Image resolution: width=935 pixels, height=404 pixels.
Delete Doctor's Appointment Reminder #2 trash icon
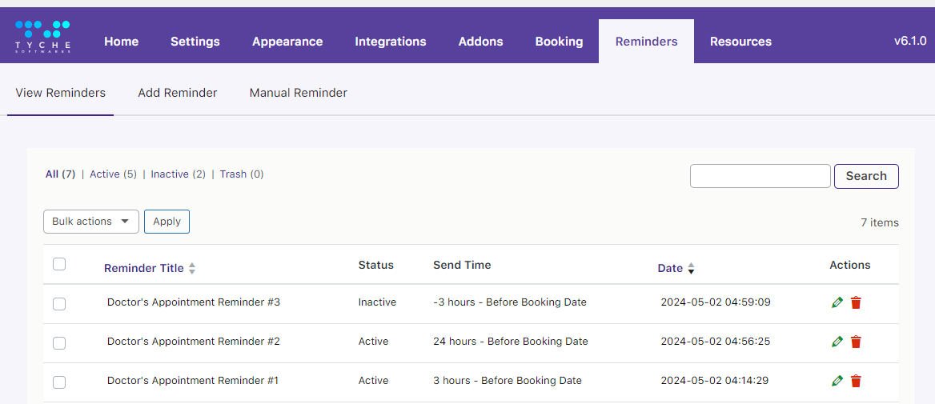[856, 342]
